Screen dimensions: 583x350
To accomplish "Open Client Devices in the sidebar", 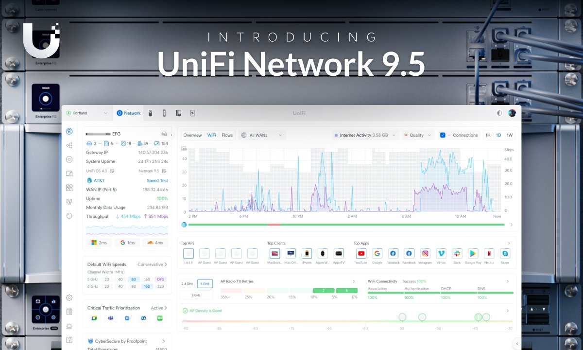I will pos(69,173).
